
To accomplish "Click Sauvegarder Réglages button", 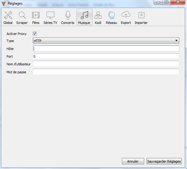I will (164, 161).
